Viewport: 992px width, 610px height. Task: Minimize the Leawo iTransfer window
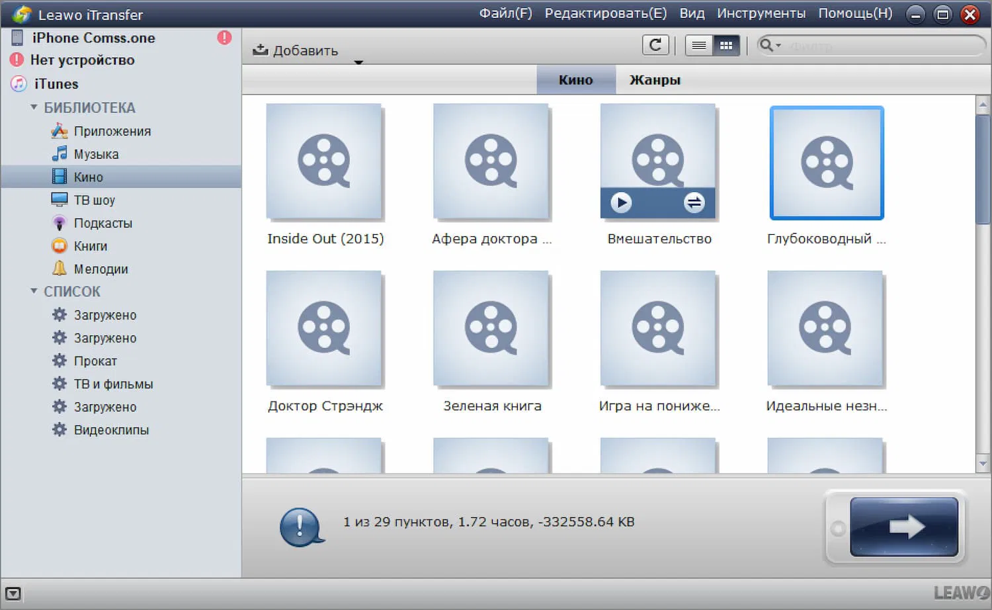[915, 14]
